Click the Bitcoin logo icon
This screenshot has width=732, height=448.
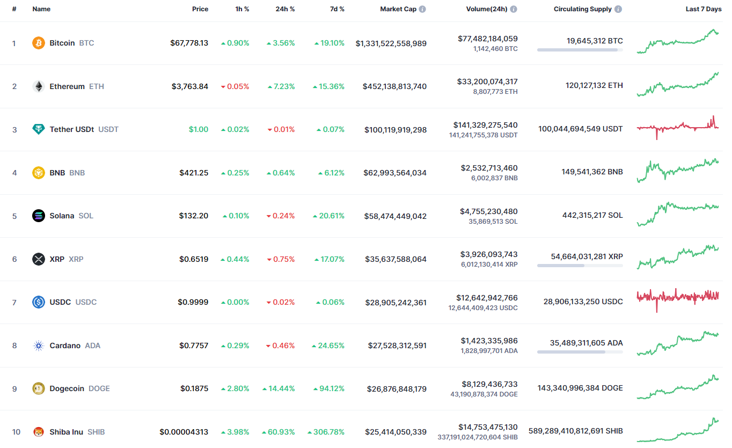point(38,43)
